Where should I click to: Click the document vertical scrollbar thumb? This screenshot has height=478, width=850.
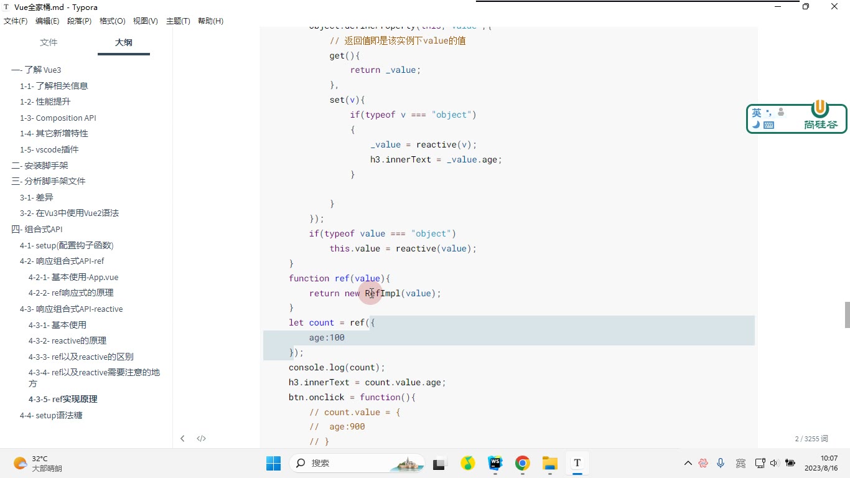click(847, 315)
